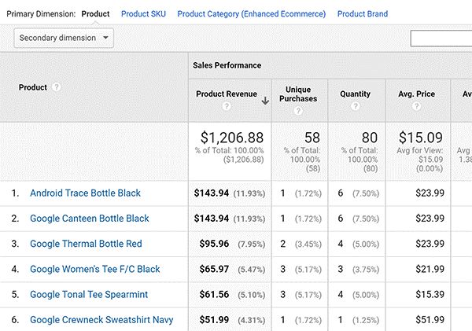The image size is (472, 331).
Task: Click $21.99 average price in Women's Tee row
Action: pyautogui.click(x=430, y=269)
